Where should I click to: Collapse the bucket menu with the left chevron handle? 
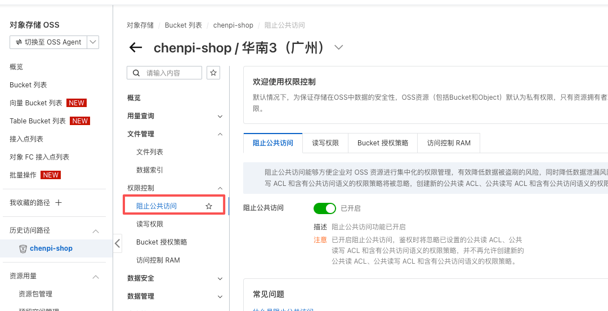pyautogui.click(x=118, y=244)
